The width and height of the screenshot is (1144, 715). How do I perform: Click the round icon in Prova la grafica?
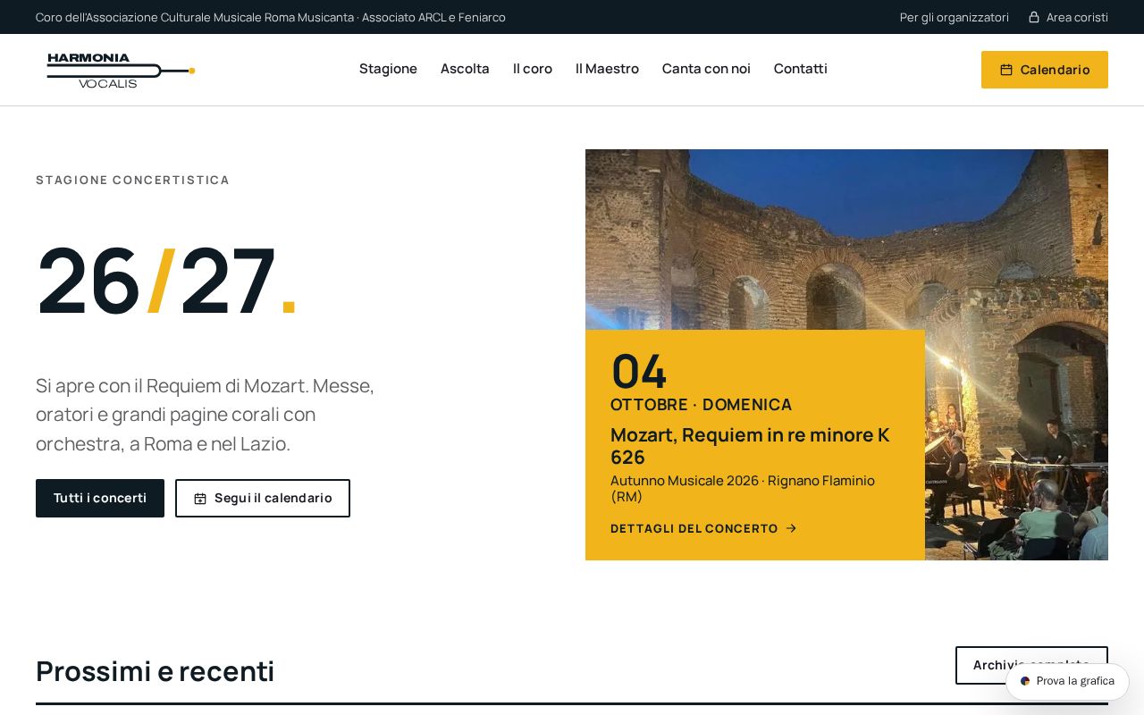point(1025,681)
